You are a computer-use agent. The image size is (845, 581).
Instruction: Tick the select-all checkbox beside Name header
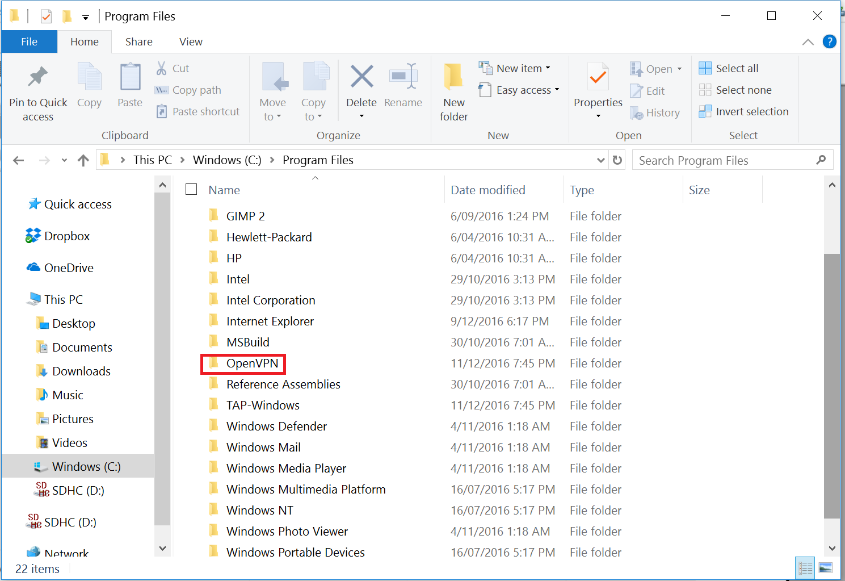click(191, 190)
